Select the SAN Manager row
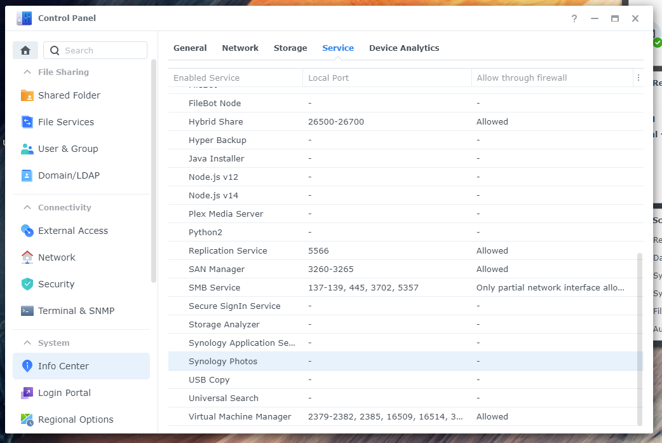Image resolution: width=662 pixels, height=443 pixels. coord(406,269)
